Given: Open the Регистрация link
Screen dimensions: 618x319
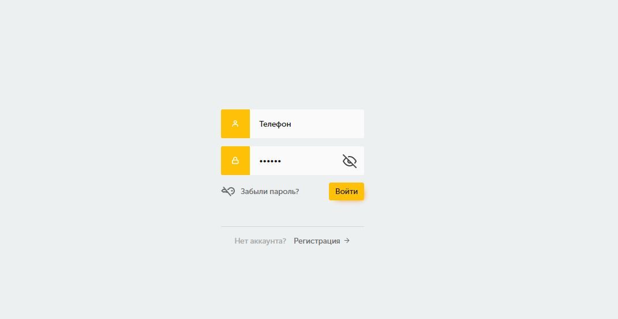Looking at the screenshot, I should pyautogui.click(x=317, y=241).
